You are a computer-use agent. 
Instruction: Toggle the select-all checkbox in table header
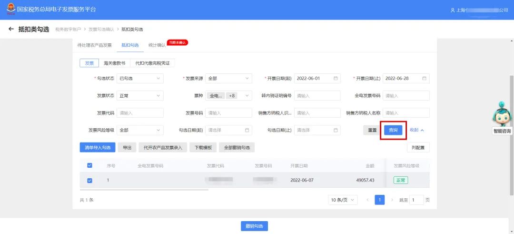tap(89, 166)
